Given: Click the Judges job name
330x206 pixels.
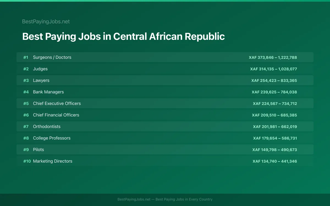Looking at the screenshot, I should tap(40, 69).
